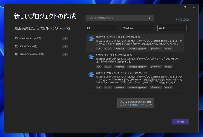Click さらにツールと機能をインストールする link

pos(136,105)
